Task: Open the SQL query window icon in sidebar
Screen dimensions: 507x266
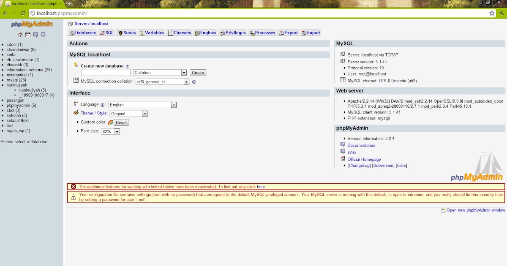Action: coord(28,35)
